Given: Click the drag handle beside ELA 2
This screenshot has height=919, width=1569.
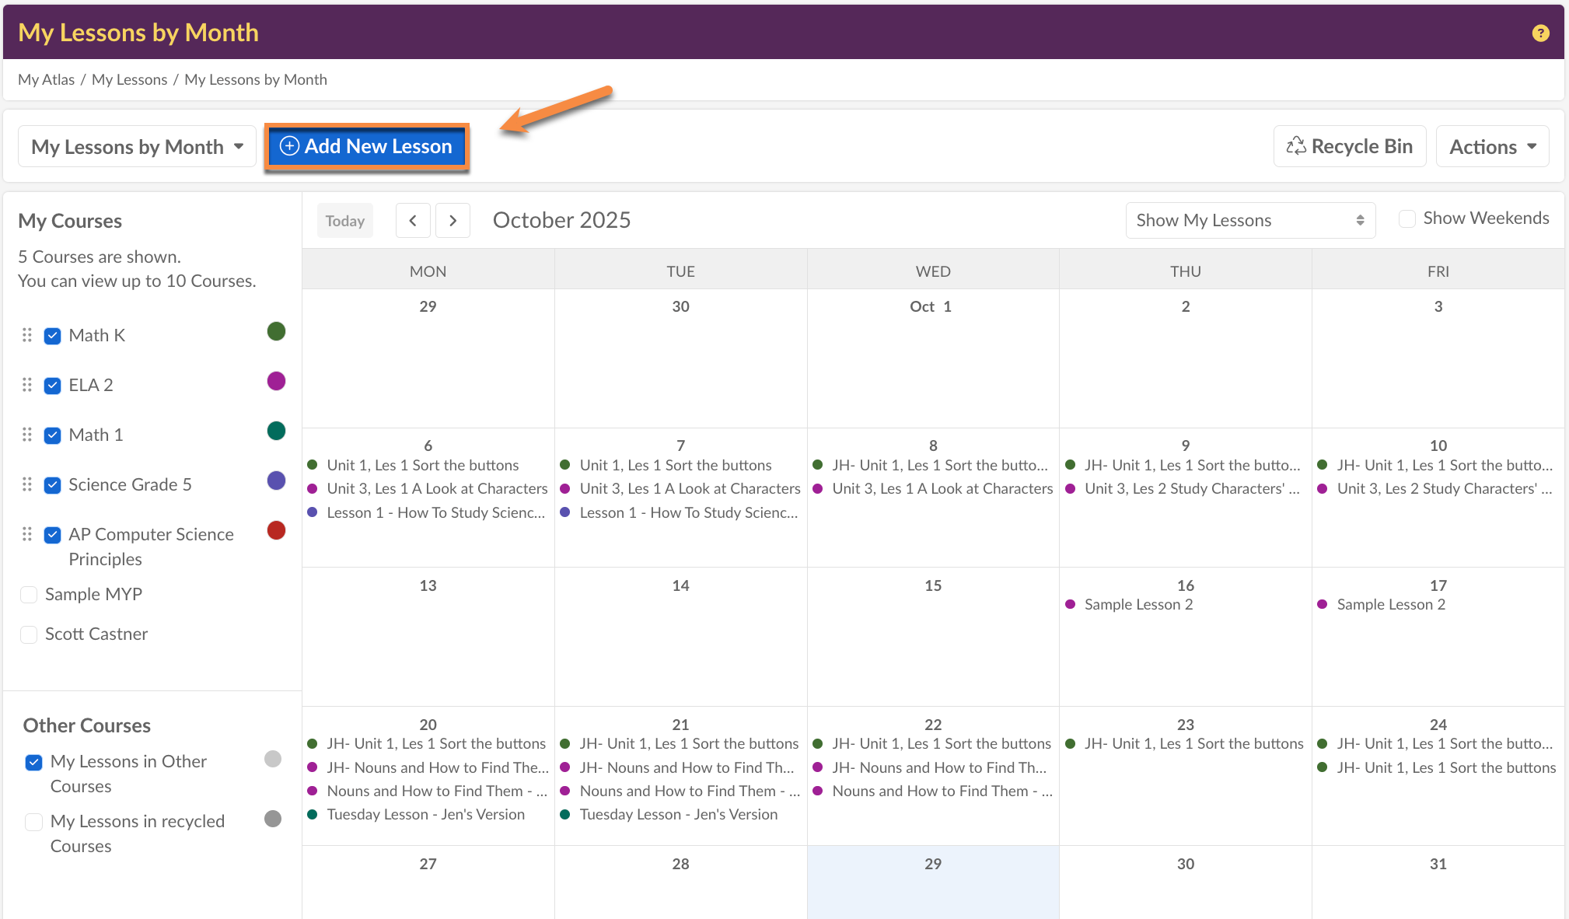Looking at the screenshot, I should click(x=27, y=385).
